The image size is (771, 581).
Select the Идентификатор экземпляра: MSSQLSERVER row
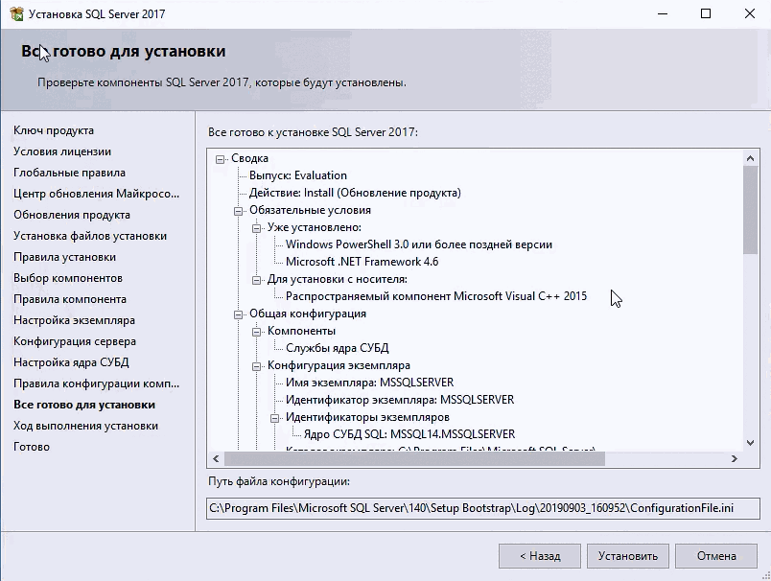(x=400, y=400)
